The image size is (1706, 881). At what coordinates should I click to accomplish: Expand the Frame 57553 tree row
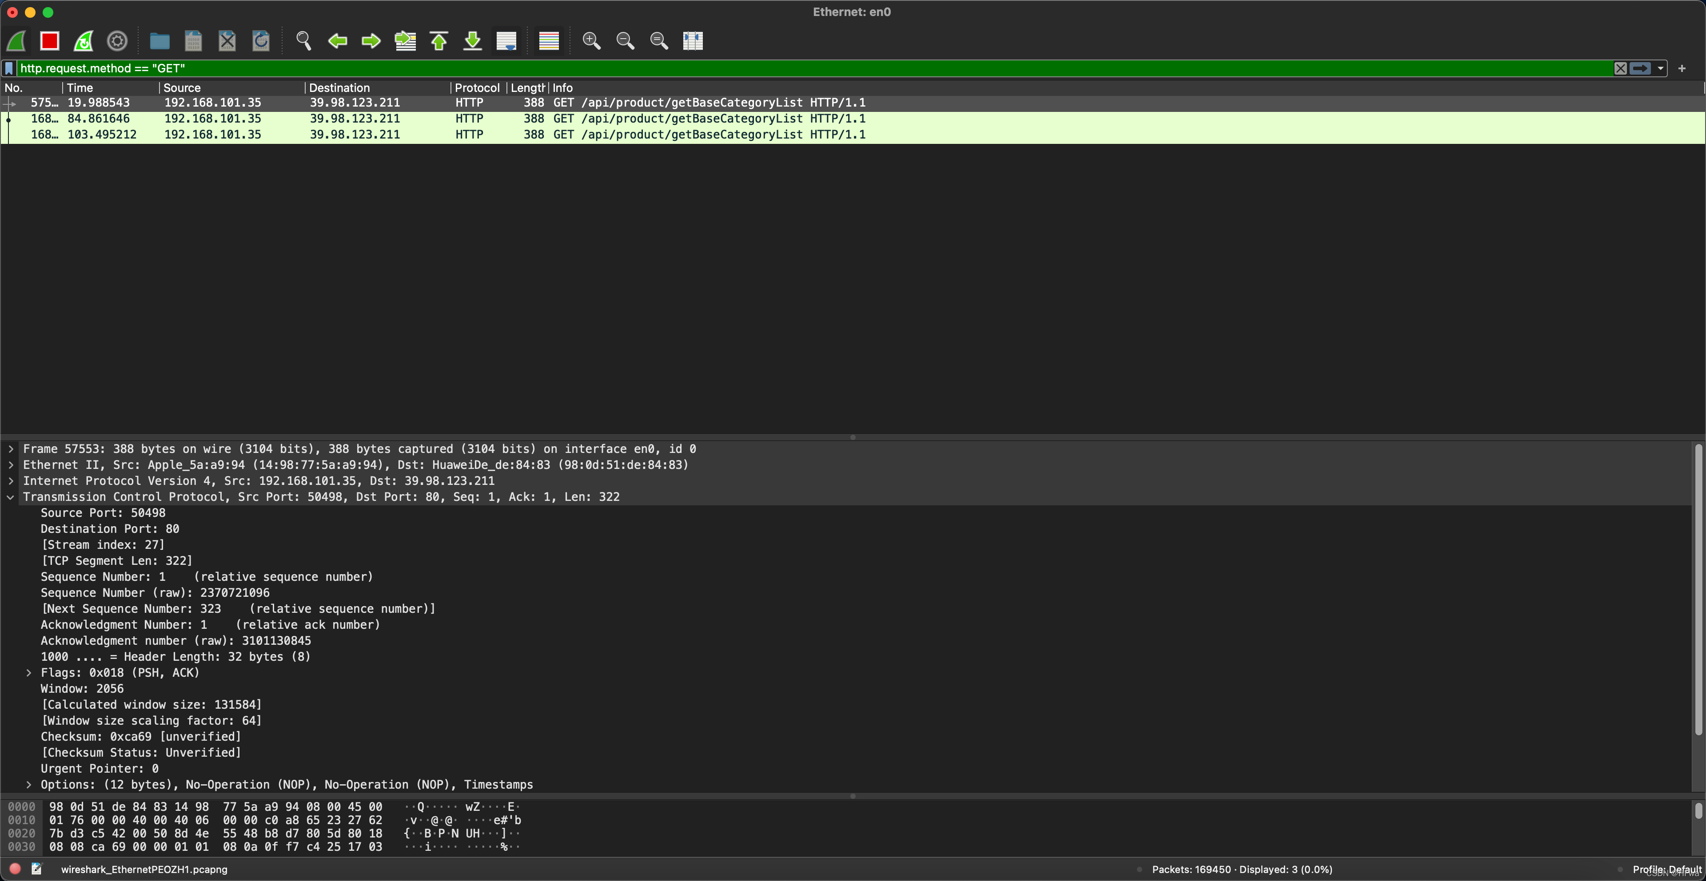point(11,449)
